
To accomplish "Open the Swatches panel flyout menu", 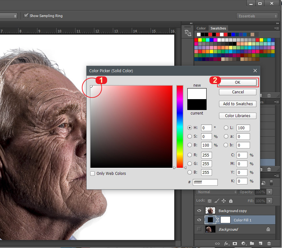I will 277,28.
